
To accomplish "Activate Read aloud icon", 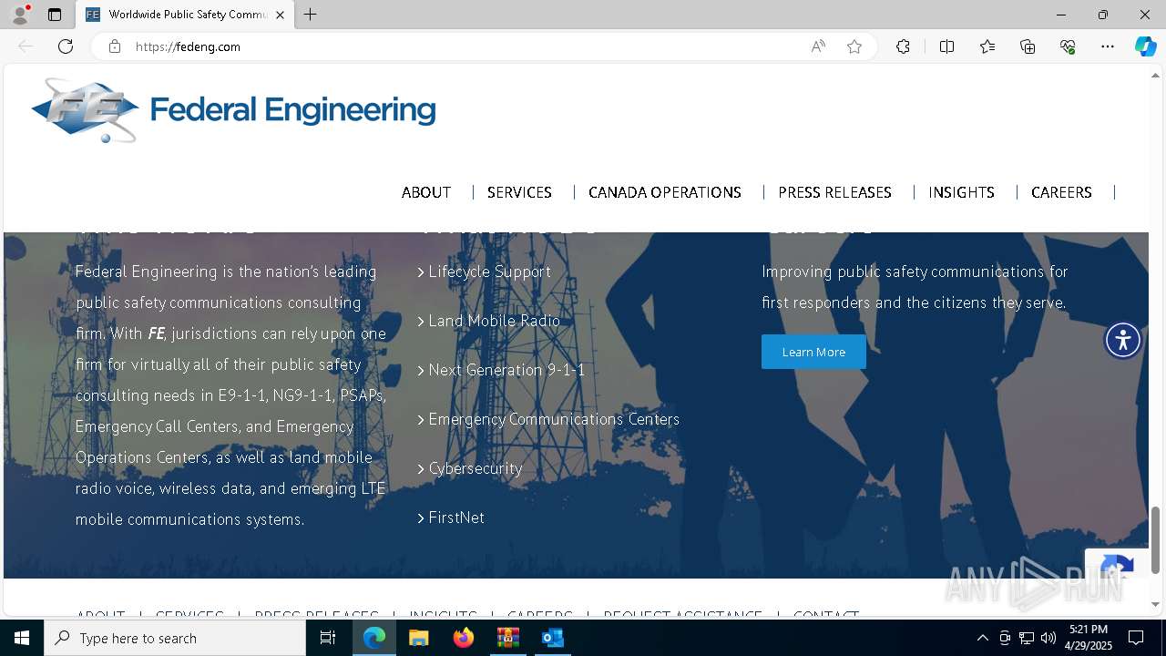I will [x=818, y=46].
